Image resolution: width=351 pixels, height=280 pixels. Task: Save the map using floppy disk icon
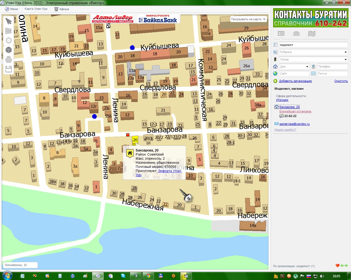point(9,69)
